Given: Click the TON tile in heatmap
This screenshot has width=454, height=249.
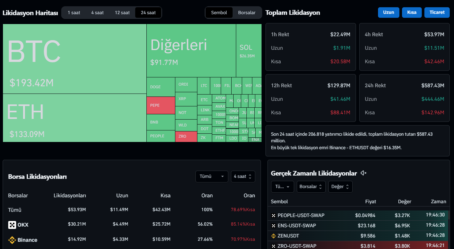Looking at the screenshot, I should click(x=219, y=123).
